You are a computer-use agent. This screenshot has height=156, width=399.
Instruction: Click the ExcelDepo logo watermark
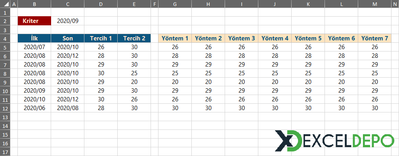tap(334, 141)
